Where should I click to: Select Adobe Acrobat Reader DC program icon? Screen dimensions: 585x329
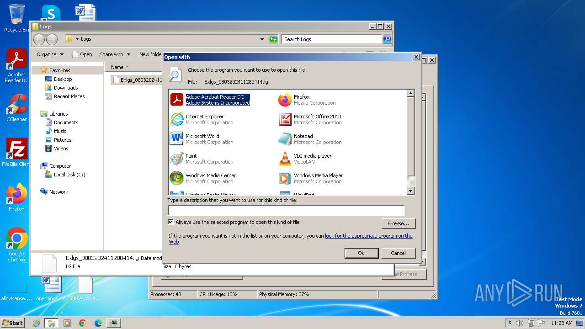[x=176, y=100]
